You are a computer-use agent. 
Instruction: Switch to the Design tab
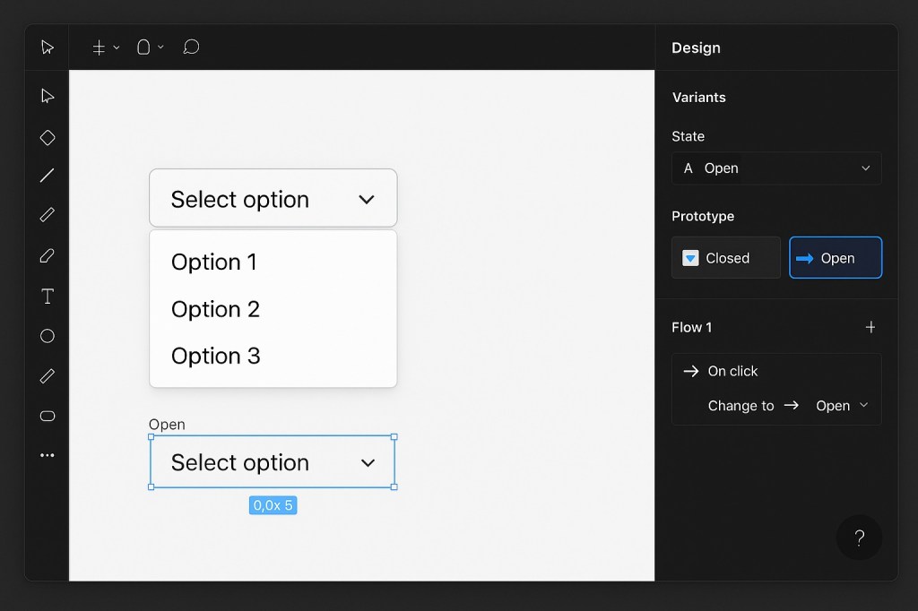pos(696,47)
